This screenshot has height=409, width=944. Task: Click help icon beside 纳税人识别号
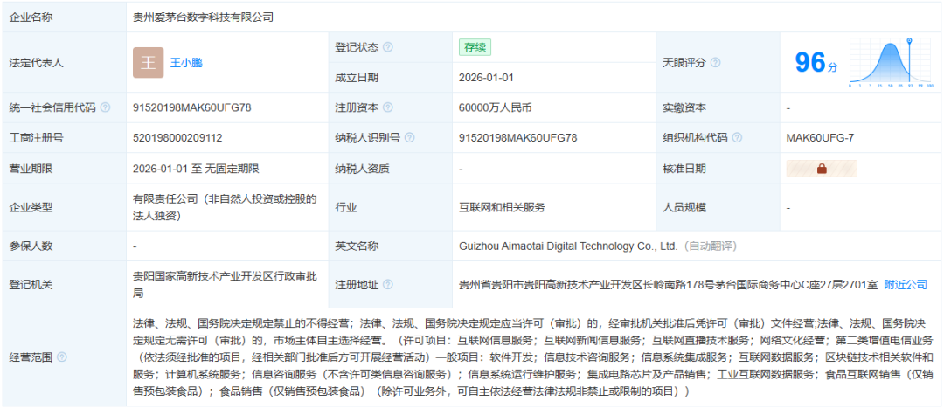point(410,138)
